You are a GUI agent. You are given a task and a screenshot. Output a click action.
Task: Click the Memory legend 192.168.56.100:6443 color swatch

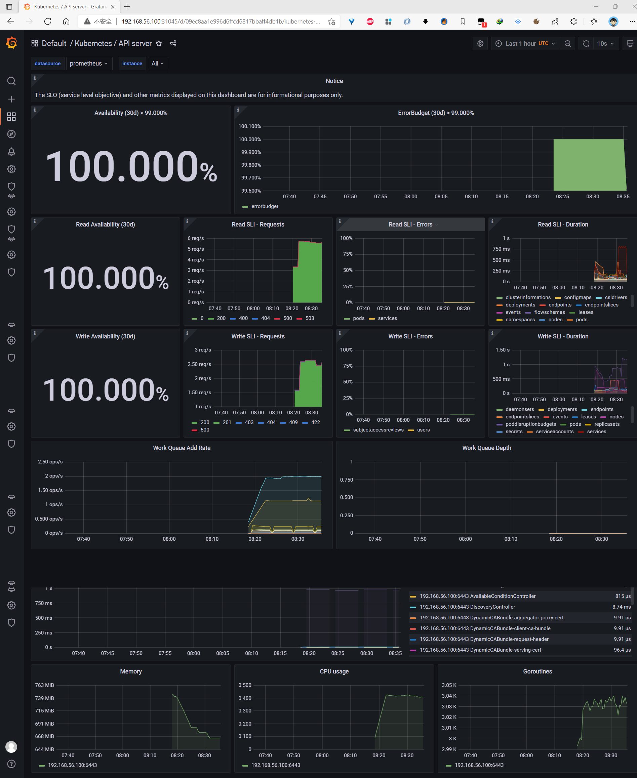tap(42, 766)
